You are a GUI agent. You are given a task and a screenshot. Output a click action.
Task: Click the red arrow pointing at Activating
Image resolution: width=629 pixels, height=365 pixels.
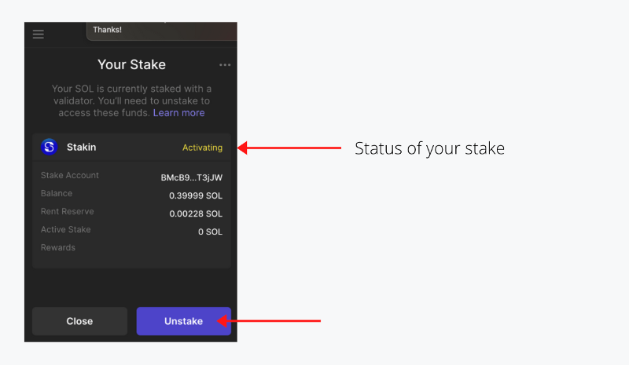point(289,148)
